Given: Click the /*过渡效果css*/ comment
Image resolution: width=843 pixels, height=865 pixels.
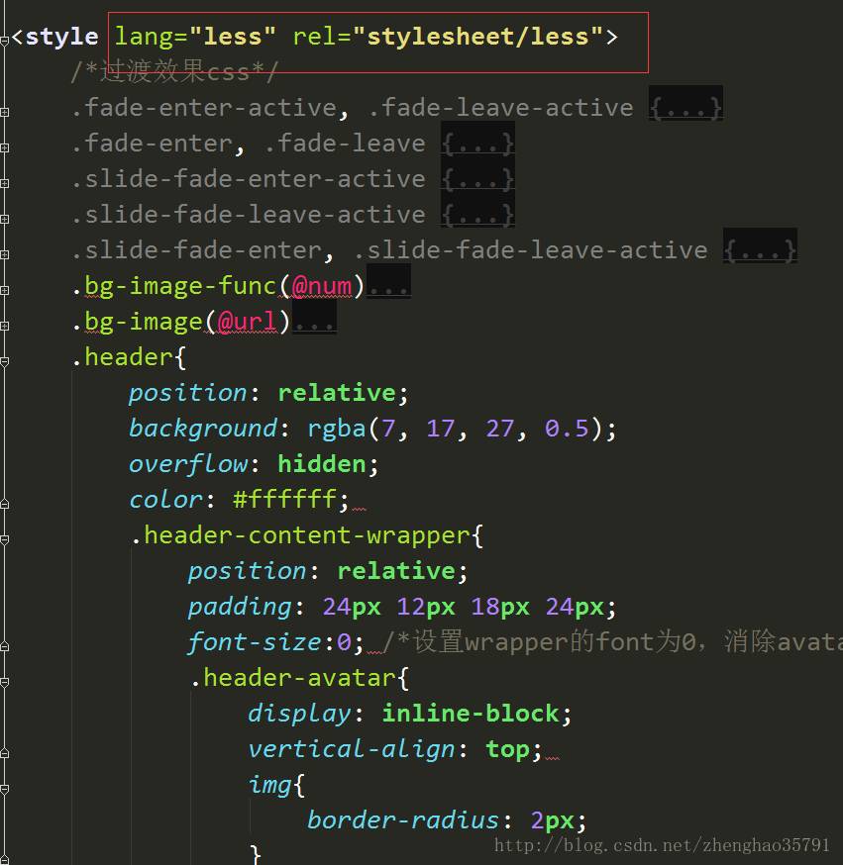Looking at the screenshot, I should click(174, 71).
